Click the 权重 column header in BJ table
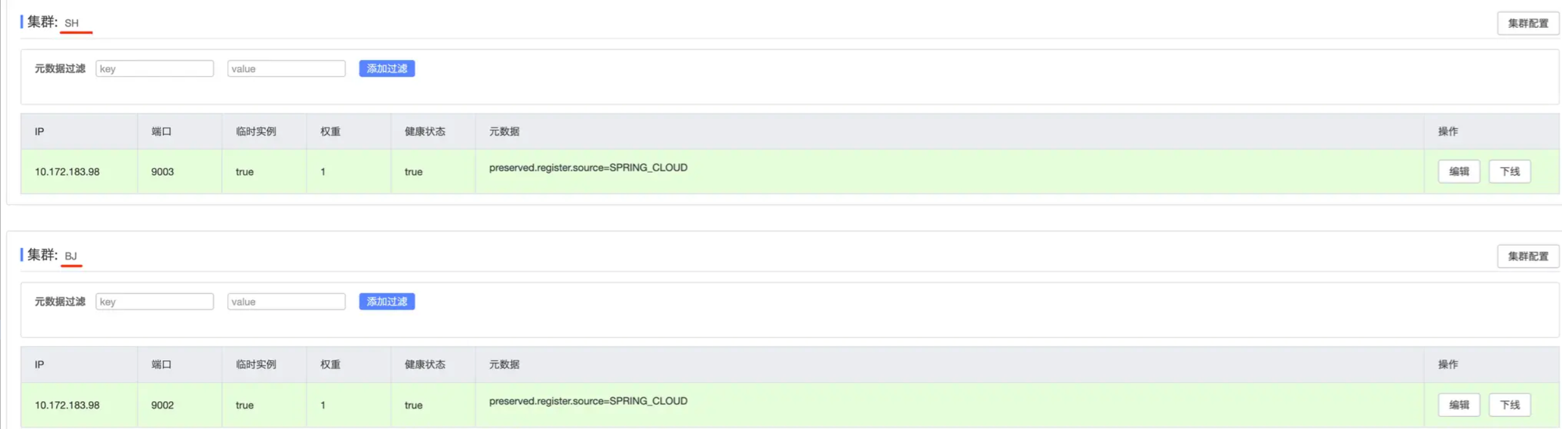The height and width of the screenshot is (429, 1562). (x=330, y=365)
